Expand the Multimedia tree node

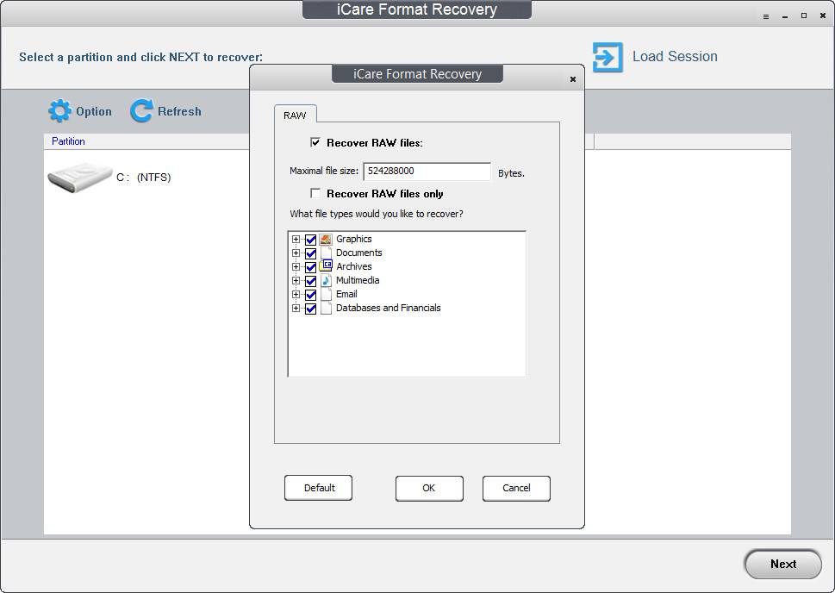pos(296,280)
